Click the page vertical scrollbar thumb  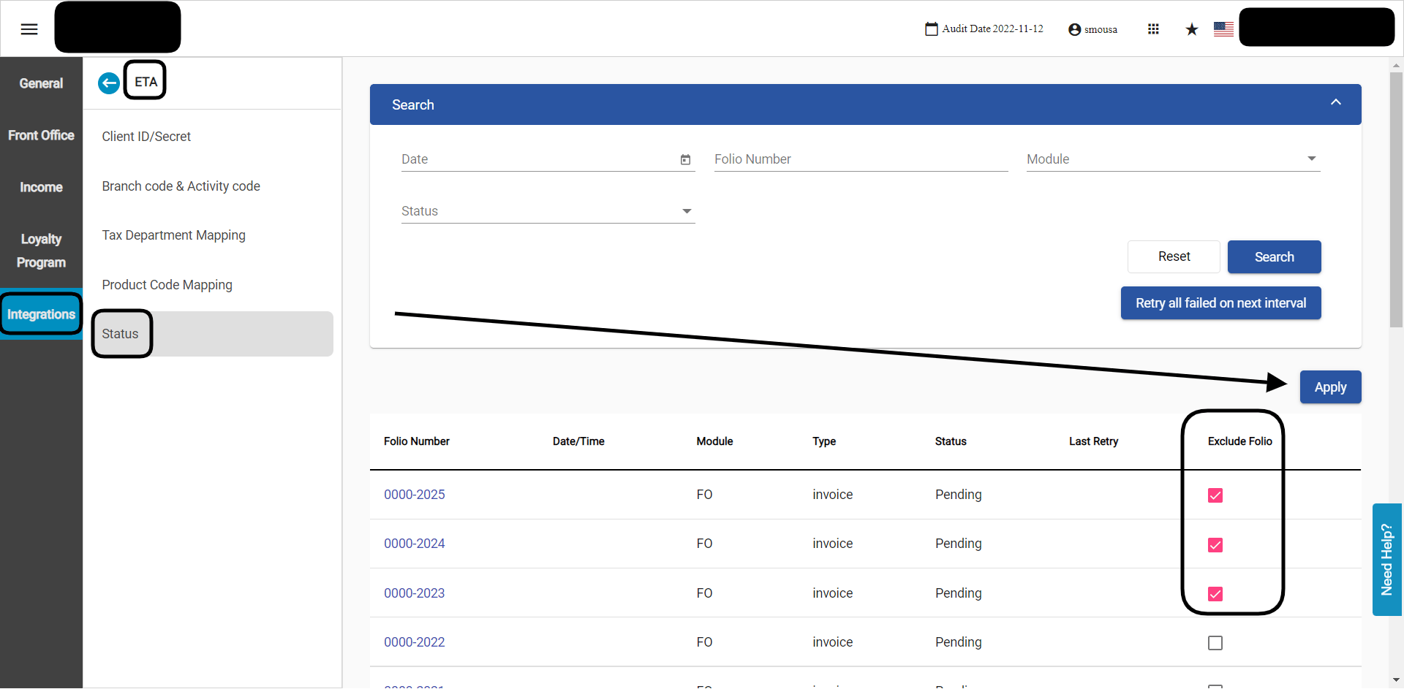[1397, 199]
